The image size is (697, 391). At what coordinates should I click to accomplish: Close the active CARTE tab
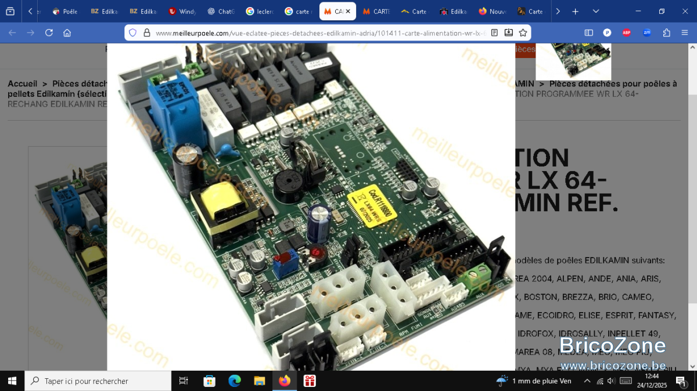(x=348, y=12)
